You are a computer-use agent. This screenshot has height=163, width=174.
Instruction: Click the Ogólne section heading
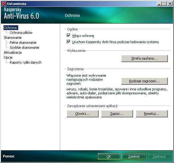72,29
